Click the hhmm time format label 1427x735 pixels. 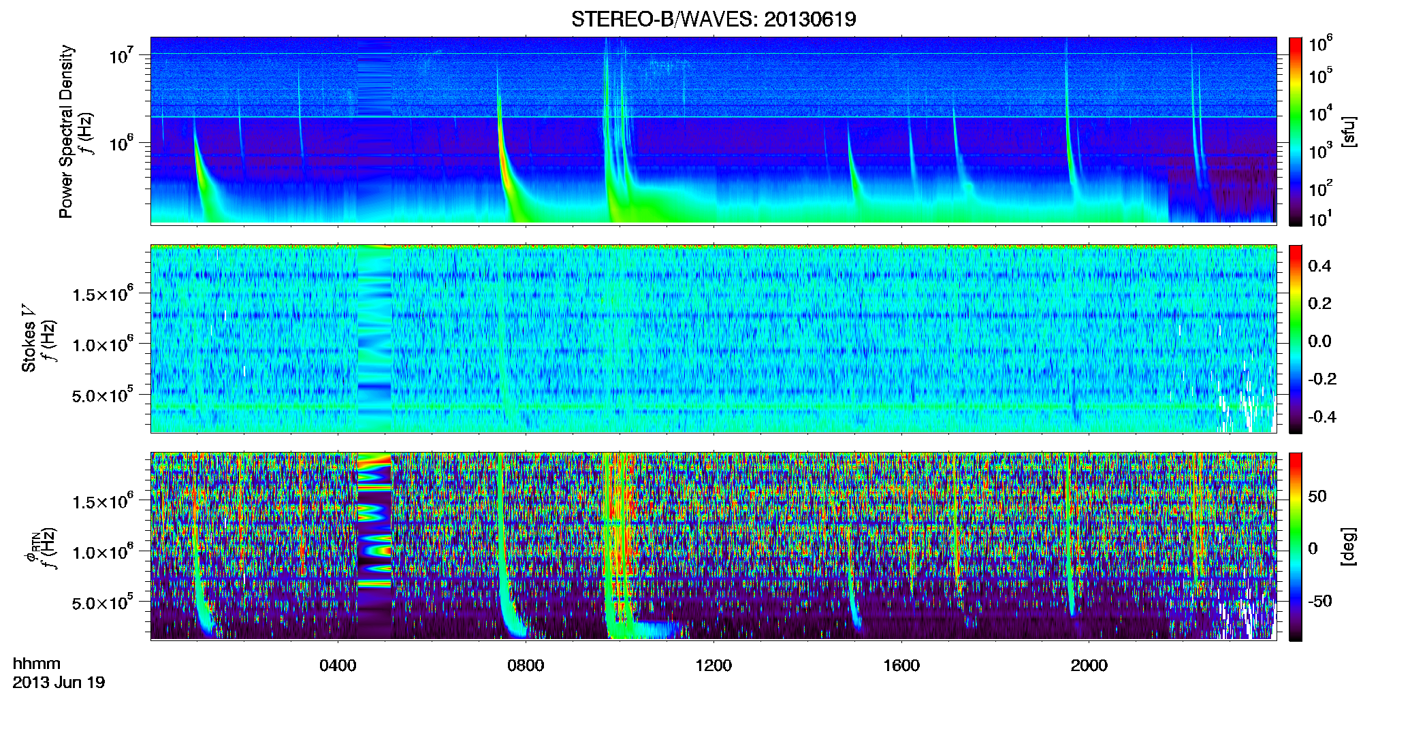[37, 664]
